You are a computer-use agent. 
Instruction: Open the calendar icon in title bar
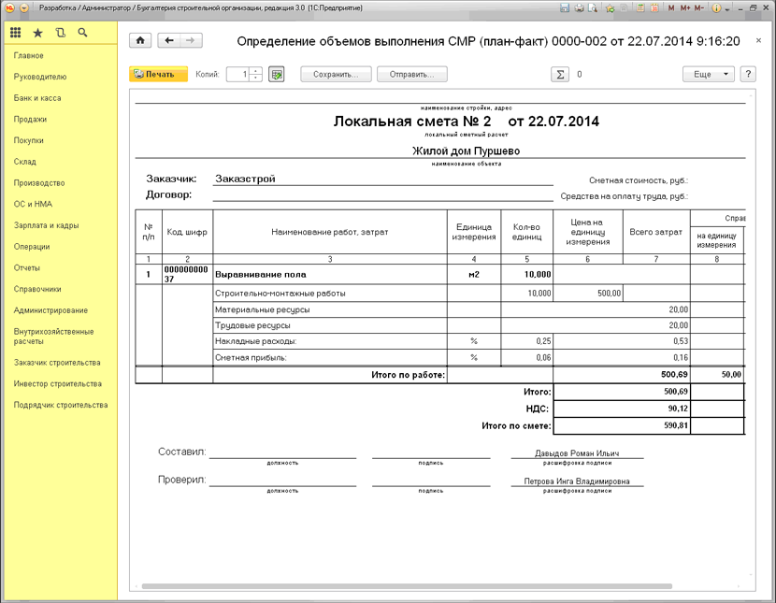click(654, 7)
